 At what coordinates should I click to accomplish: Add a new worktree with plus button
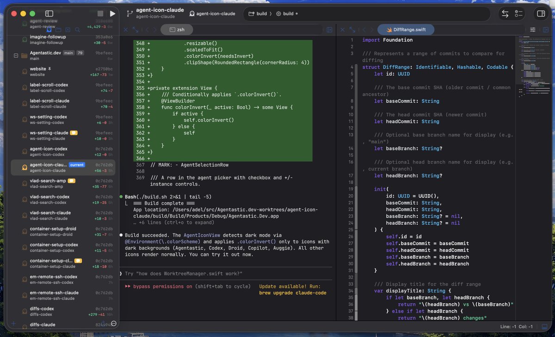(x=13, y=324)
